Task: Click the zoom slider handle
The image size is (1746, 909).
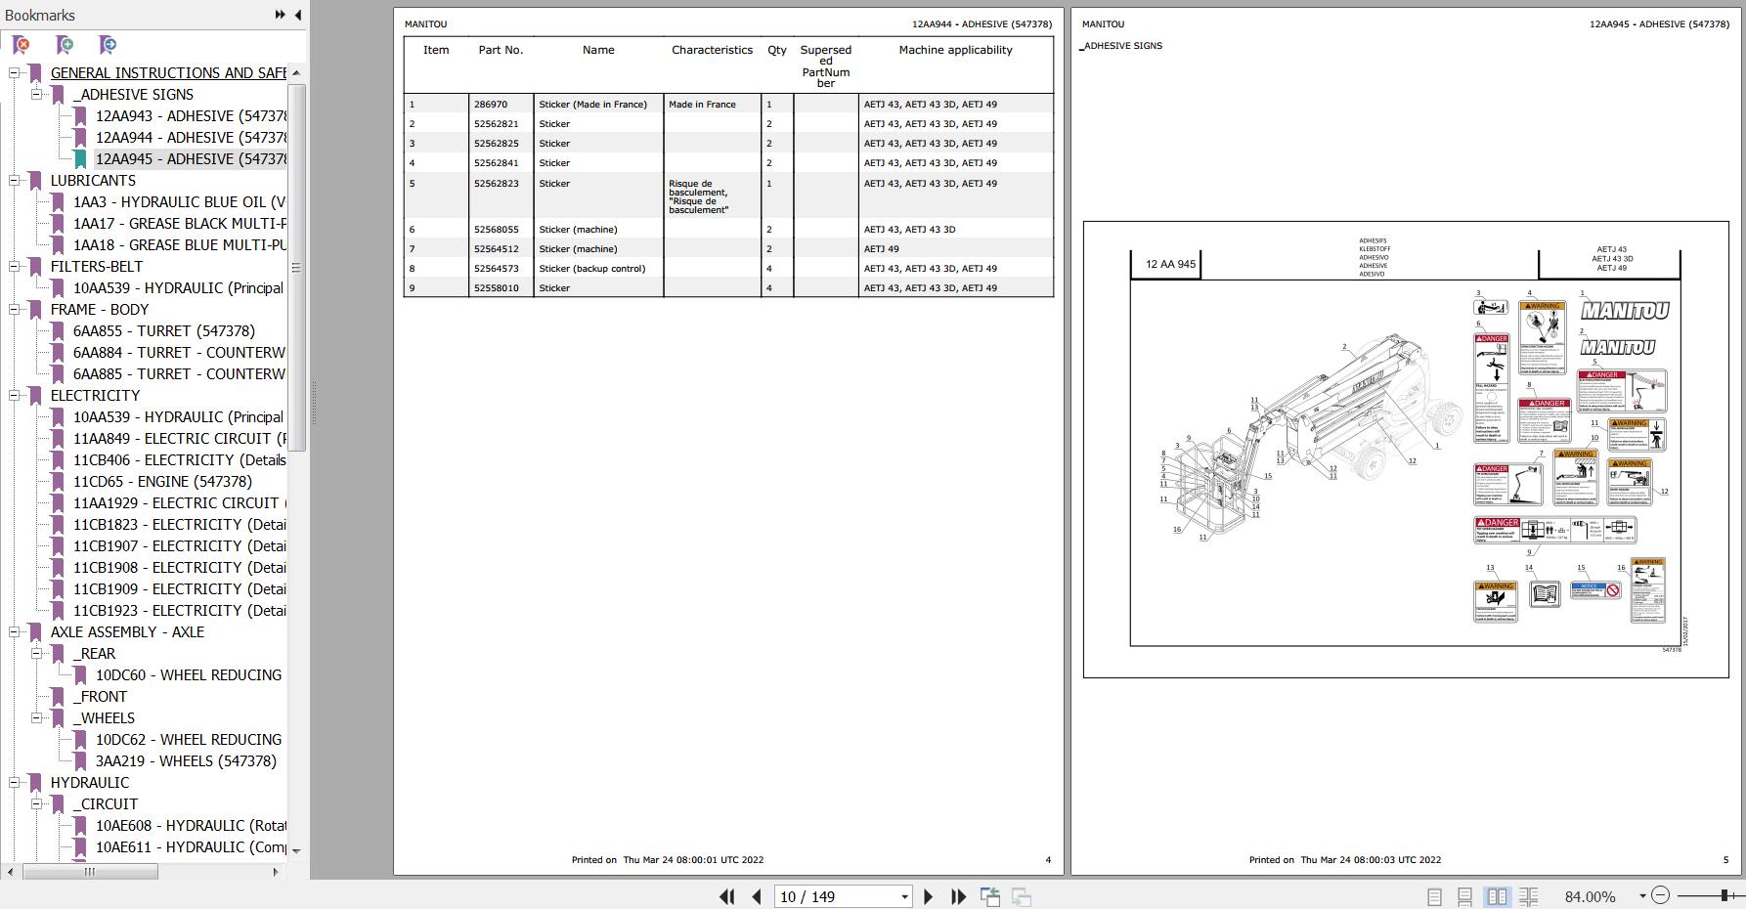Action: (x=1724, y=895)
